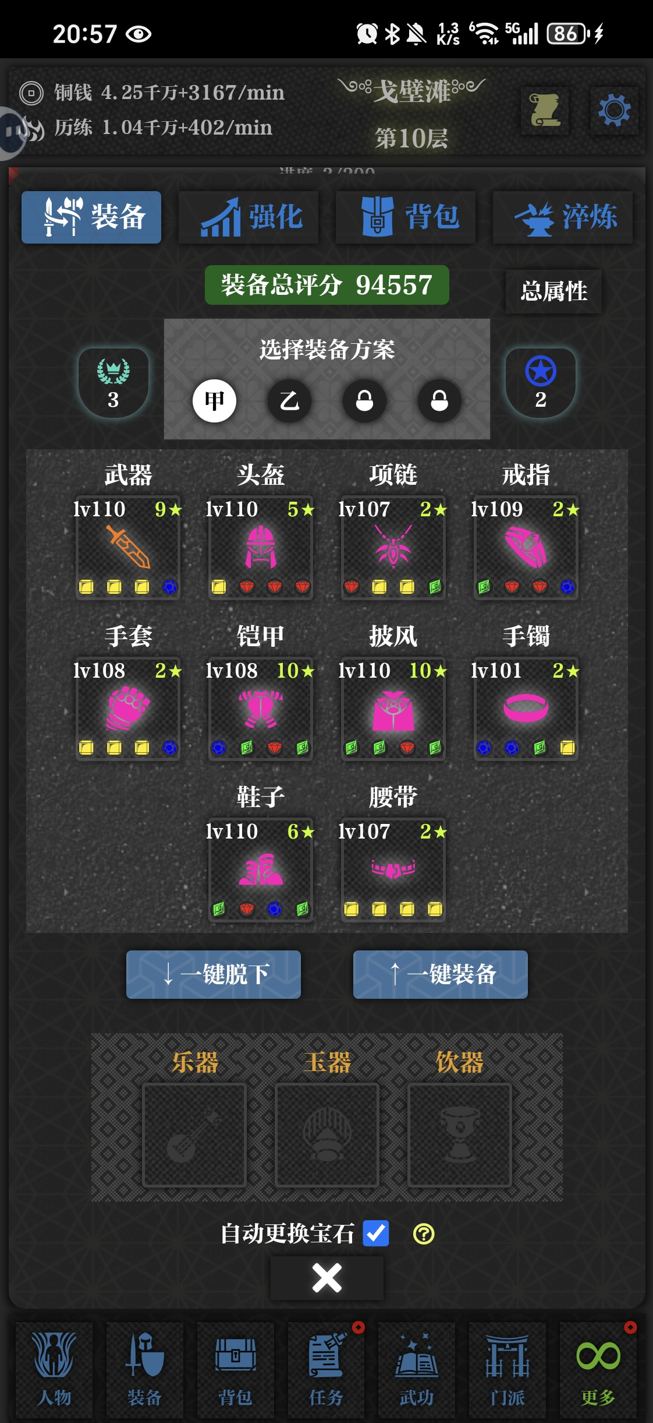Tap the third locked scheme slot
653x1423 pixels.
[x=364, y=400]
